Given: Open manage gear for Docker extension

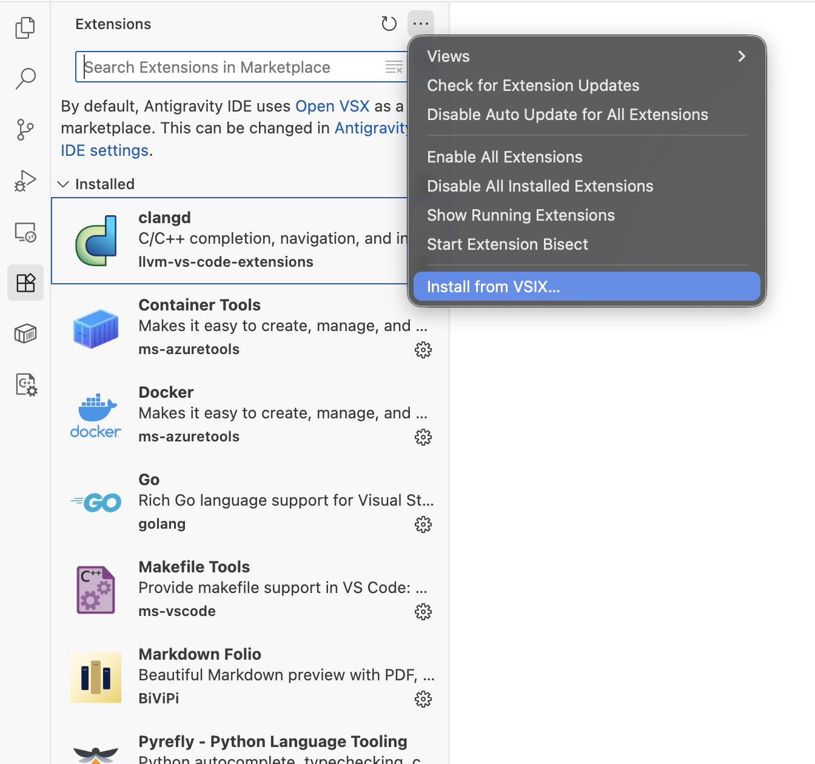Looking at the screenshot, I should pos(423,437).
